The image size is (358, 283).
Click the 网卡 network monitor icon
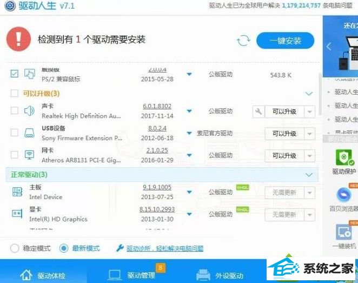(29, 155)
